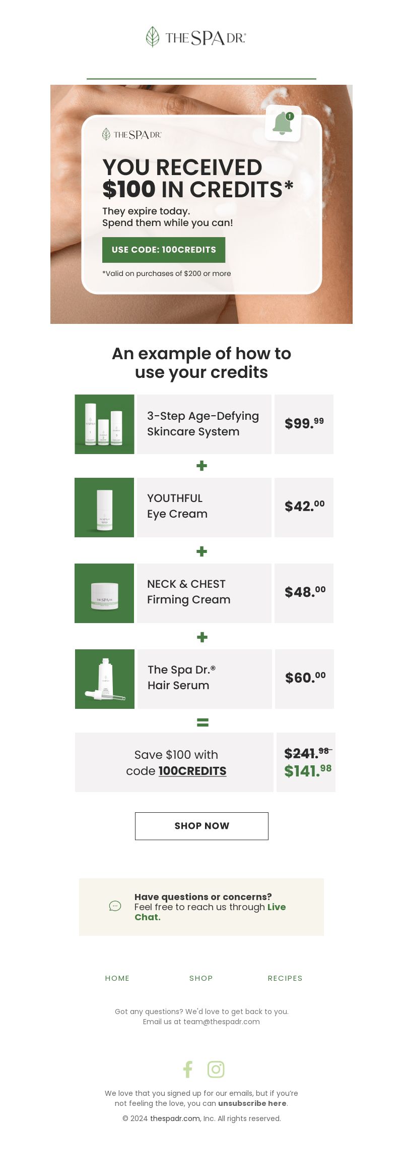The height and width of the screenshot is (1173, 403).
Task: Open the RECIPES navigation link
Action: [285, 978]
